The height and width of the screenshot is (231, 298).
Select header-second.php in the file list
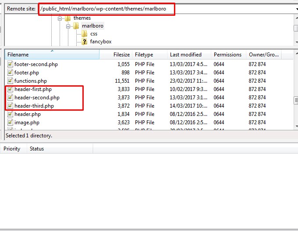37,98
